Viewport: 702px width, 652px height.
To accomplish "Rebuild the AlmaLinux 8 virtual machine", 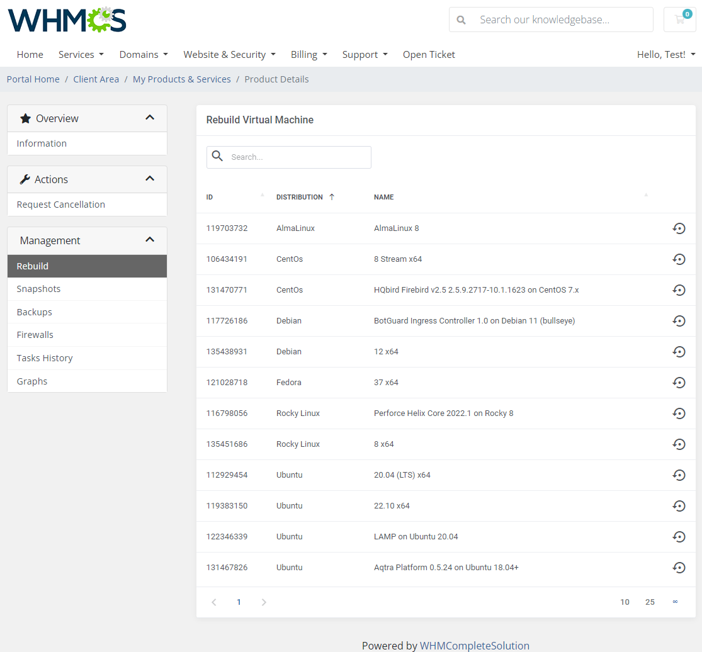I will (x=679, y=228).
